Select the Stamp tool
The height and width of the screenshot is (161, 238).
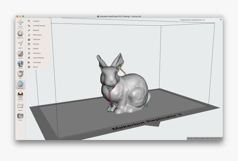pos(20,64)
